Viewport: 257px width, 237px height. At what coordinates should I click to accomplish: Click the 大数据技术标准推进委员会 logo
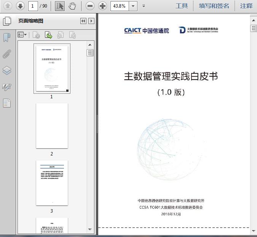tap(198, 30)
